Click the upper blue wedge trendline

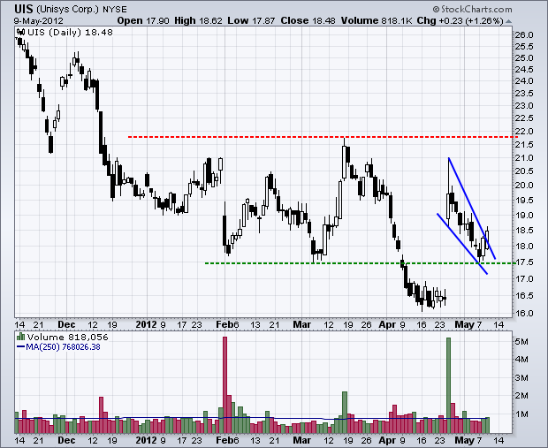click(x=472, y=209)
